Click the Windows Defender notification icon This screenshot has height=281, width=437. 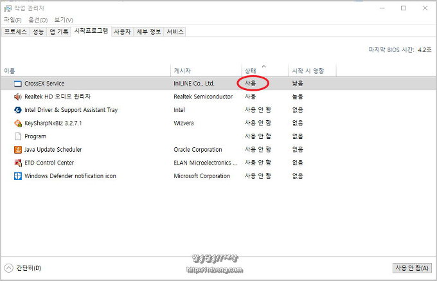(x=18, y=176)
